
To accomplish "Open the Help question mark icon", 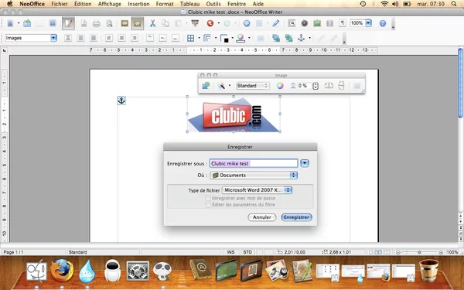I will tap(383, 23).
